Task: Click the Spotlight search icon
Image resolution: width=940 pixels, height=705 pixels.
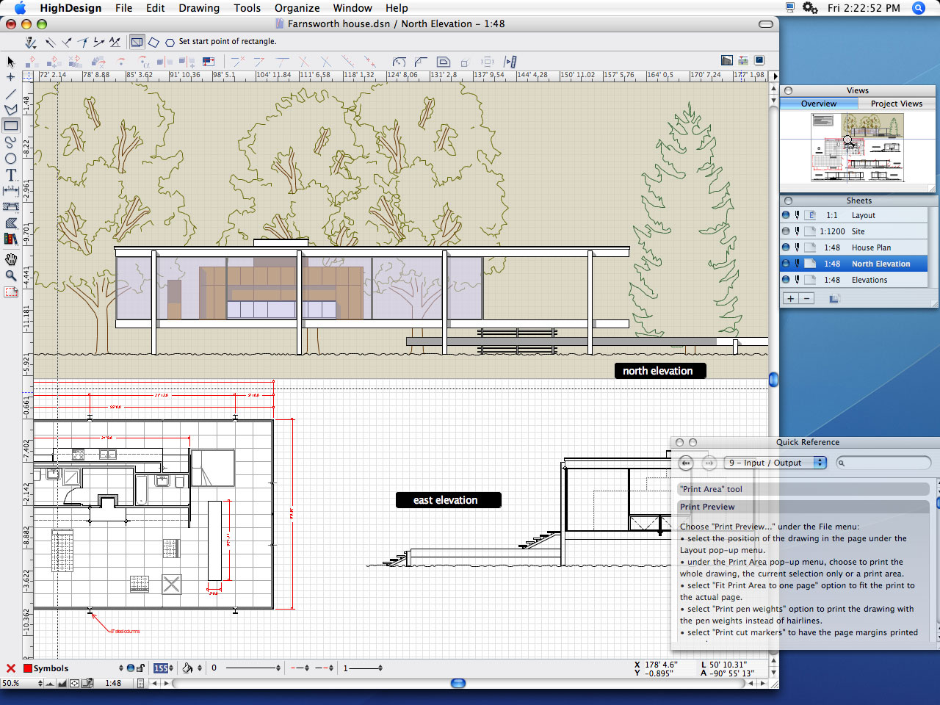Action: [x=918, y=8]
